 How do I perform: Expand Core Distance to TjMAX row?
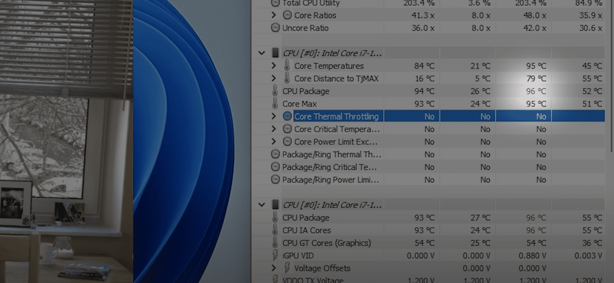pos(273,78)
